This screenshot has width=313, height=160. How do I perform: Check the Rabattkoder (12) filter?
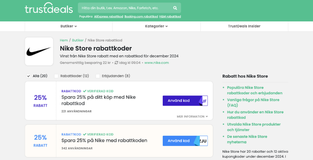56,76
